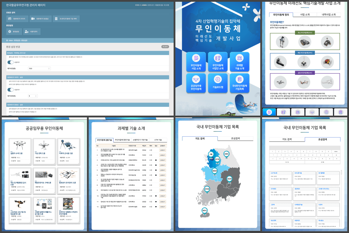Tap the 기술로드맵 gear tile
Image resolution: width=349 pixels, height=233 pixels.
218,84
